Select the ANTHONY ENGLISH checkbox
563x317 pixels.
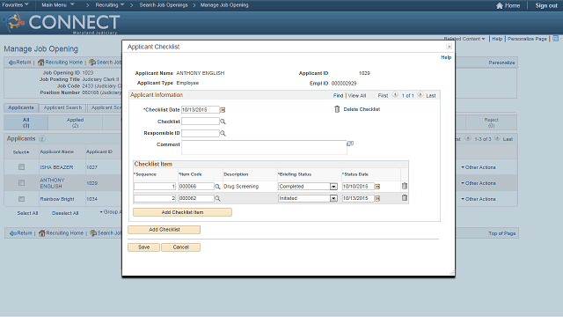click(21, 183)
